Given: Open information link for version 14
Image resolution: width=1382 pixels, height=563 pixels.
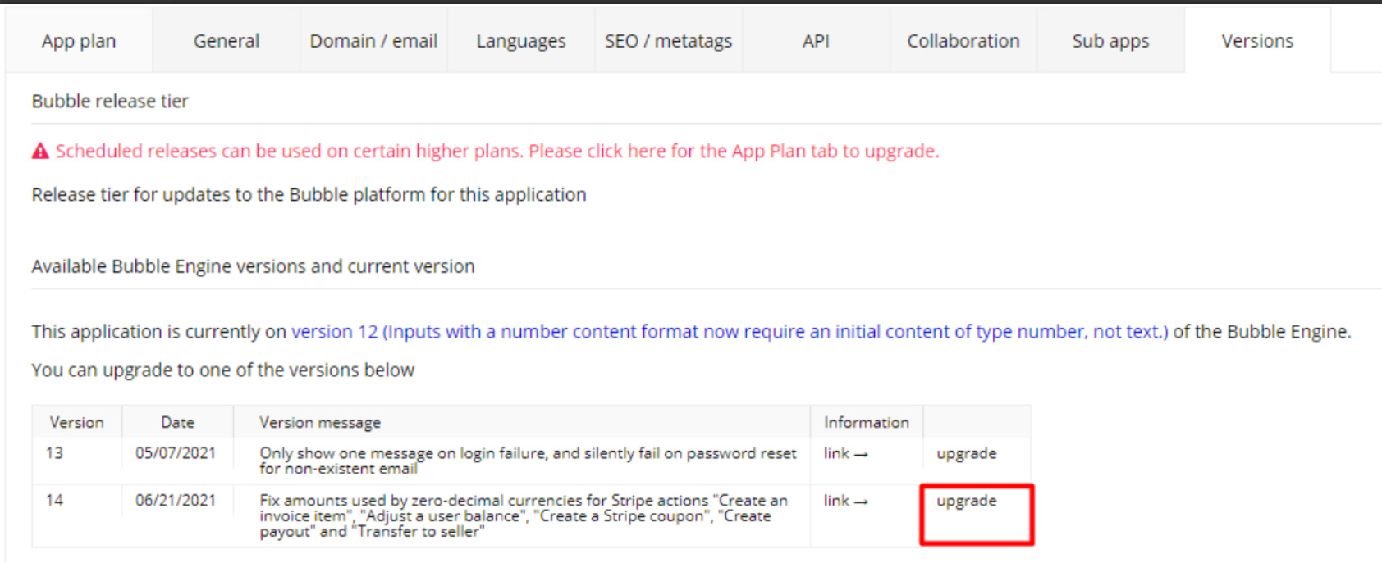Looking at the screenshot, I should 845,501.
